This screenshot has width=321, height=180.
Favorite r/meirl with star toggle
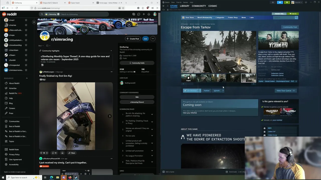pyautogui.click(x=26, y=20)
